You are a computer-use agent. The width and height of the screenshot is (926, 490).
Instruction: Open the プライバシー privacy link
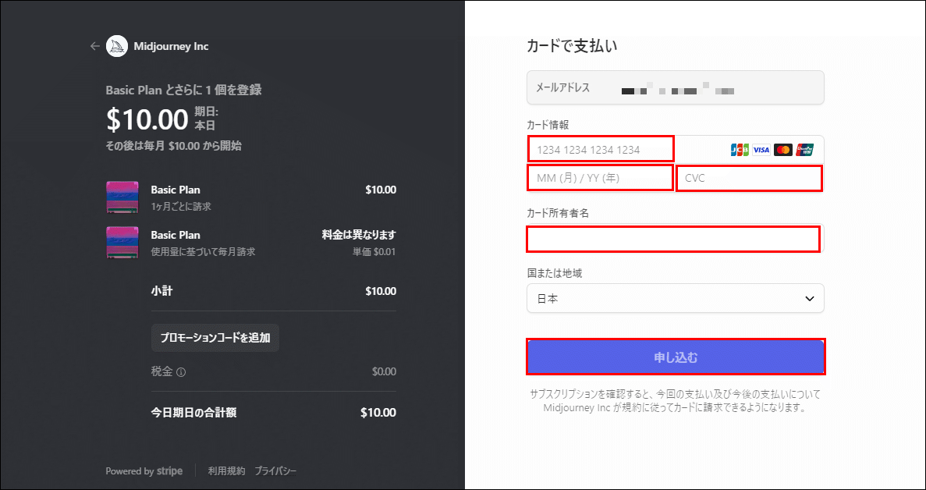click(x=275, y=471)
